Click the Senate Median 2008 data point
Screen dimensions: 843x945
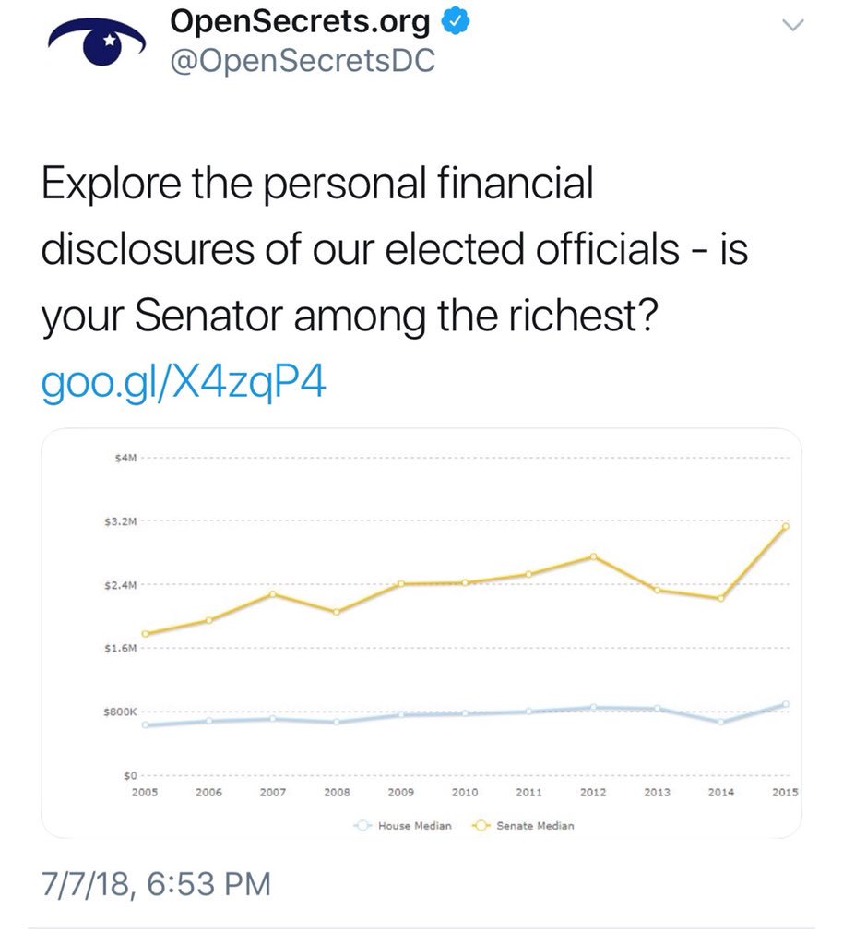click(x=337, y=612)
